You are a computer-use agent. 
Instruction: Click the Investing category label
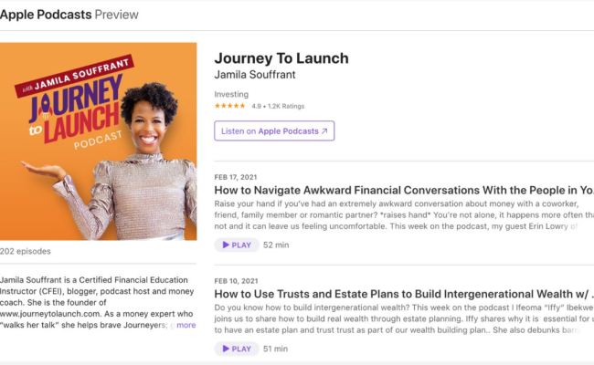(x=231, y=94)
